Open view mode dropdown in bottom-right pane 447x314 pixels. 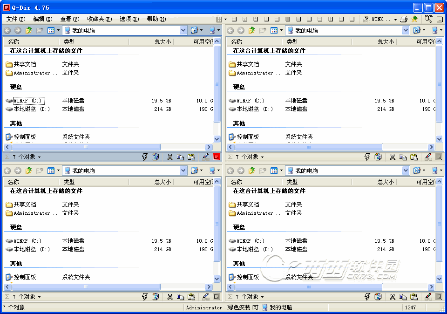coord(281,171)
